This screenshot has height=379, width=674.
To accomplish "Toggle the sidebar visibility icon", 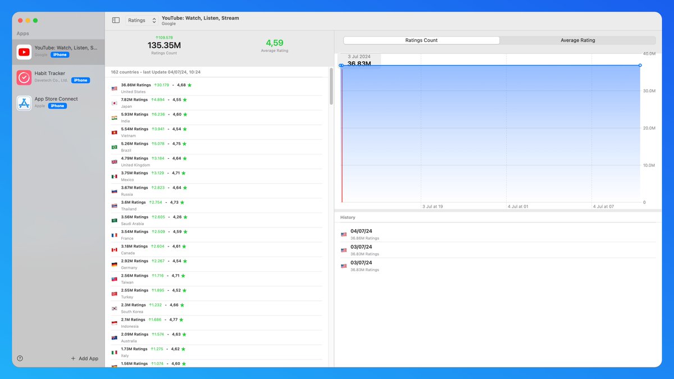I will pos(116,20).
